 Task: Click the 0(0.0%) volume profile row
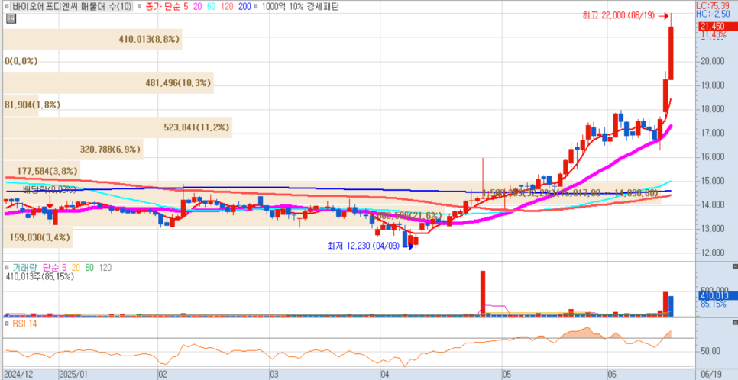[x=21, y=61]
